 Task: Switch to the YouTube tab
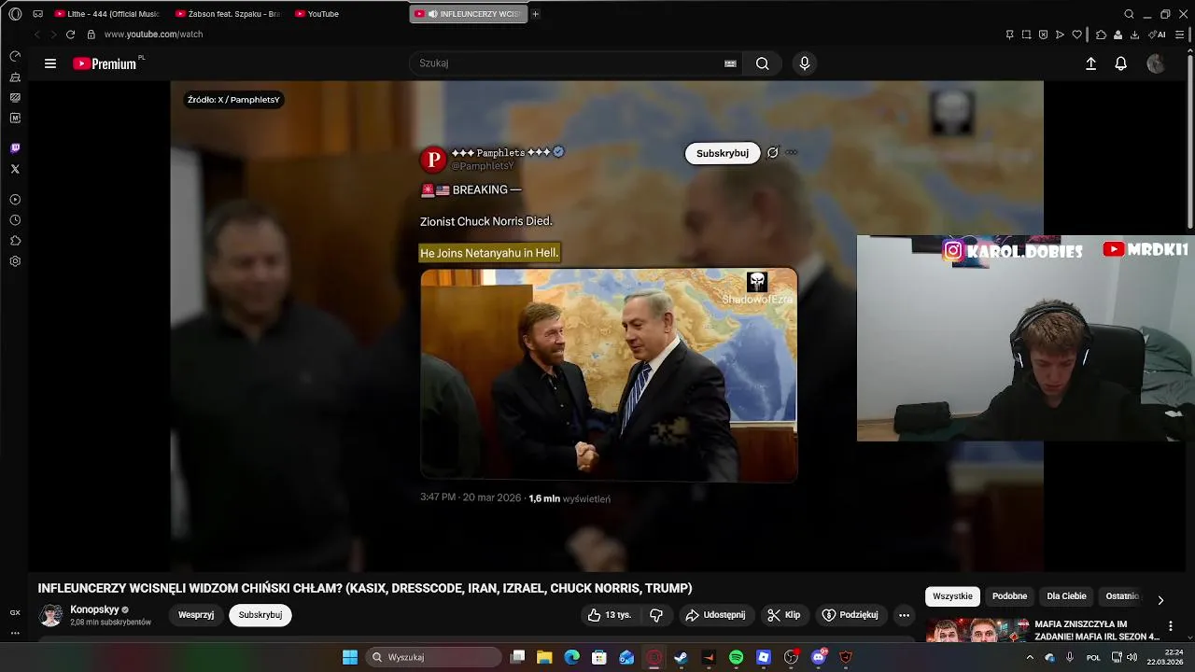coord(347,14)
